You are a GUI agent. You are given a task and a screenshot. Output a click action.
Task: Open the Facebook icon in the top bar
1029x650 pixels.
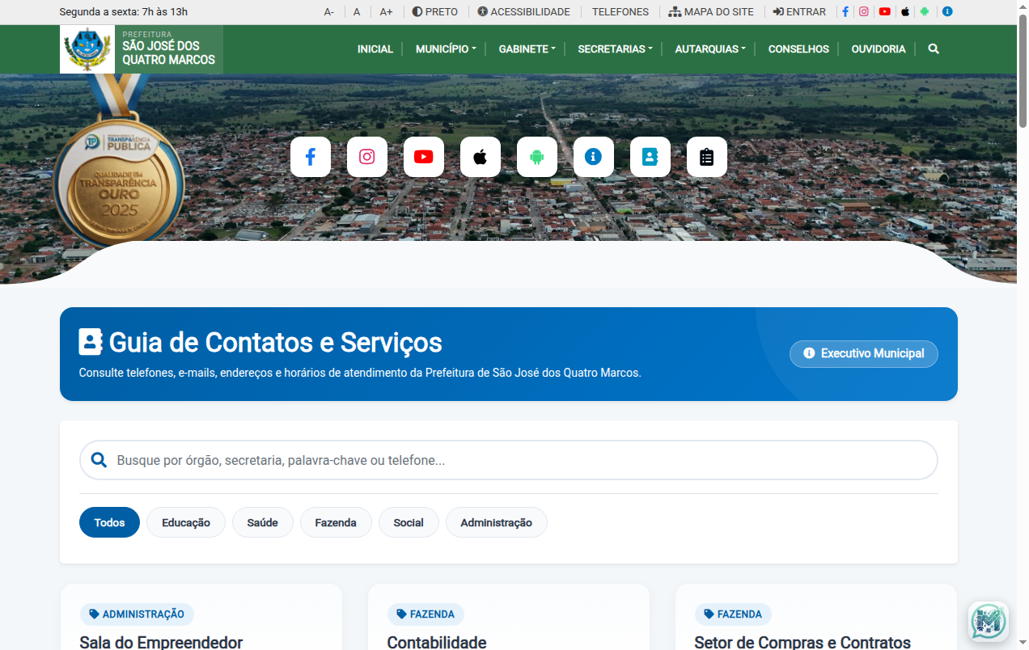coord(845,12)
